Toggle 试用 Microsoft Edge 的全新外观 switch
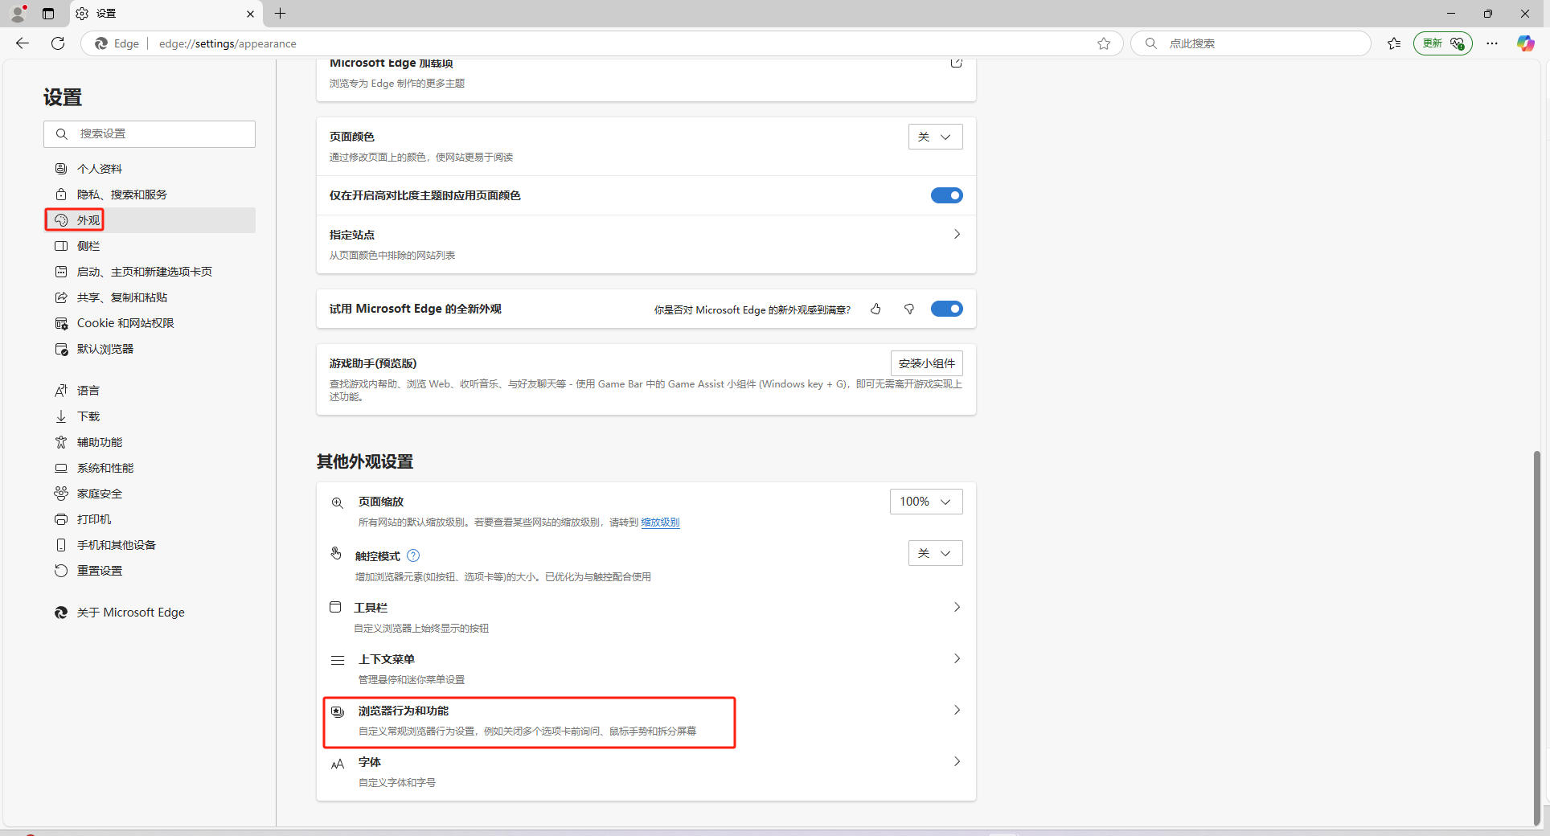 [946, 309]
